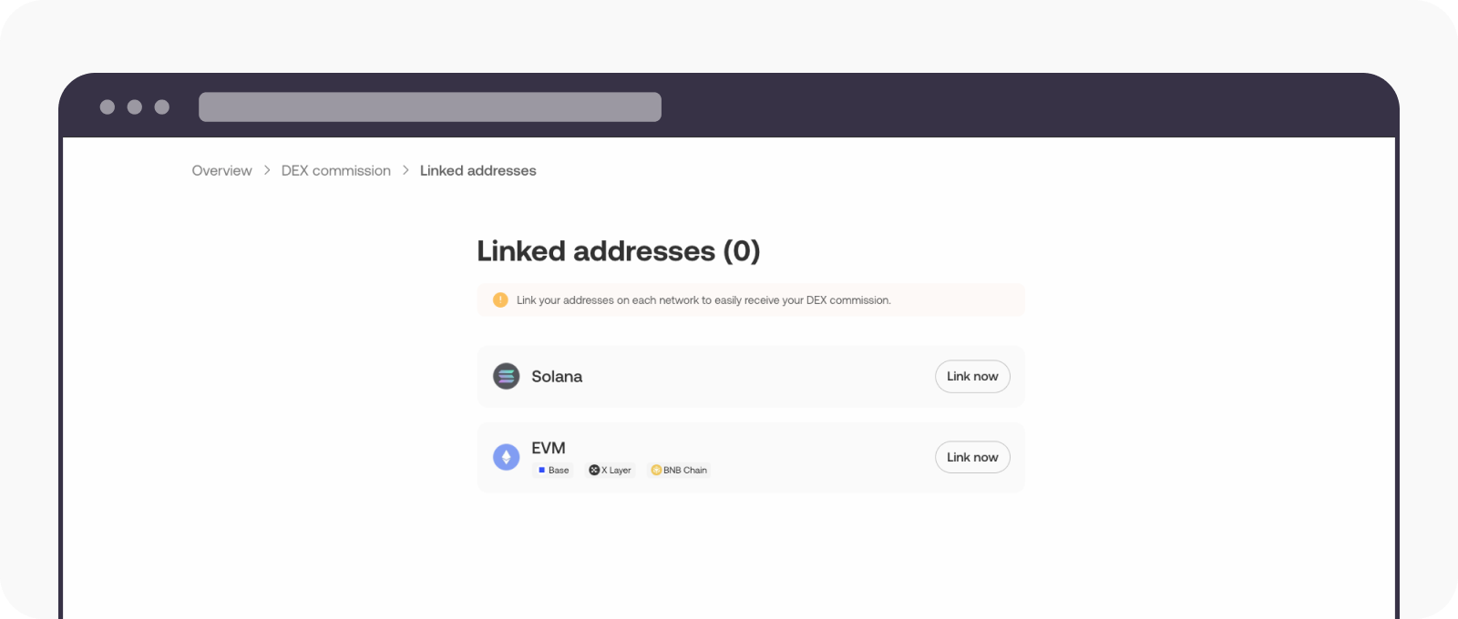Click the orange warning icon in the banner
This screenshot has width=1458, height=619.
[x=500, y=299]
